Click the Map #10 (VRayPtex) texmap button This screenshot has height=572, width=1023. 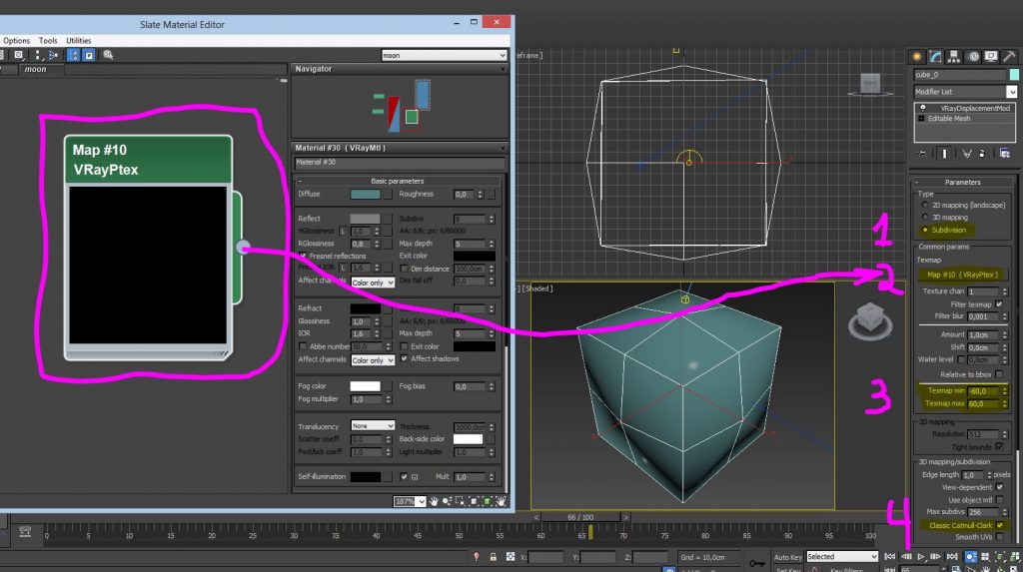click(x=961, y=274)
